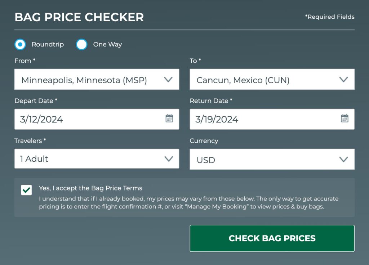Click the Bag Price Terms text

90,188
